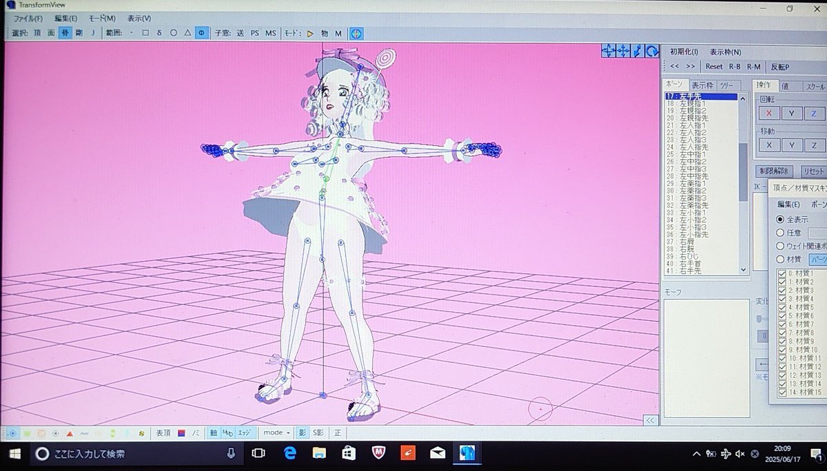Click the rotation X axis button
Viewport: 827px width, 471px height.
tap(768, 114)
